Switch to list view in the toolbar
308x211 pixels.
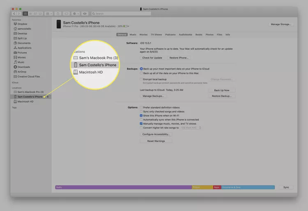tap(30, 14)
